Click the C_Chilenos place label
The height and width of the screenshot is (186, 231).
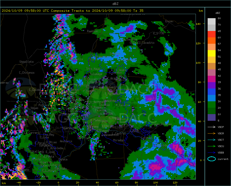(x=27, y=73)
